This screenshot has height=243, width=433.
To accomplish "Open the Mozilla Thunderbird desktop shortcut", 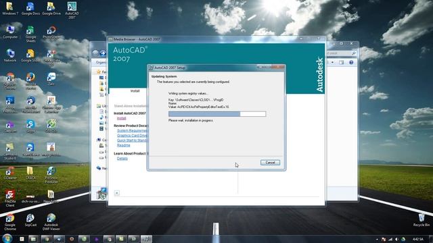I will pyautogui.click(x=30, y=105).
